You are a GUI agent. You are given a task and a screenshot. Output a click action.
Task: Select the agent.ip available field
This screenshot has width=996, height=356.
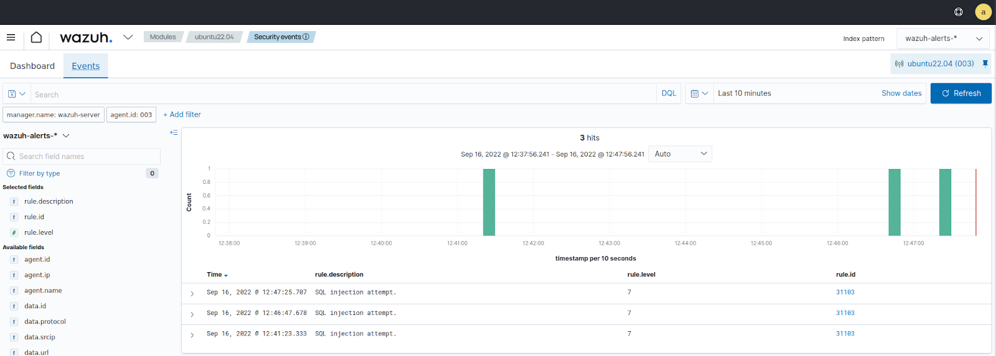pyautogui.click(x=37, y=275)
